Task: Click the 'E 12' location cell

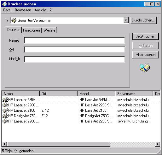Action: (45, 110)
